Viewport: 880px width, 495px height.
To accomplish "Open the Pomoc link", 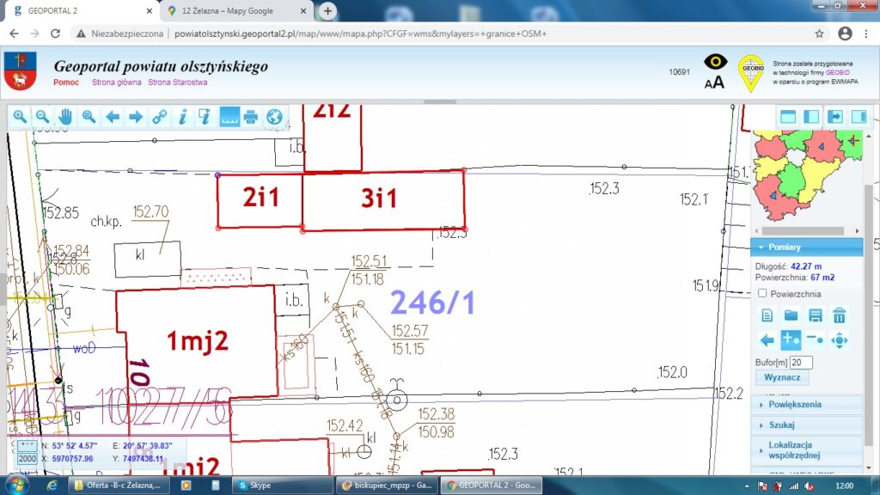I will tap(66, 82).
